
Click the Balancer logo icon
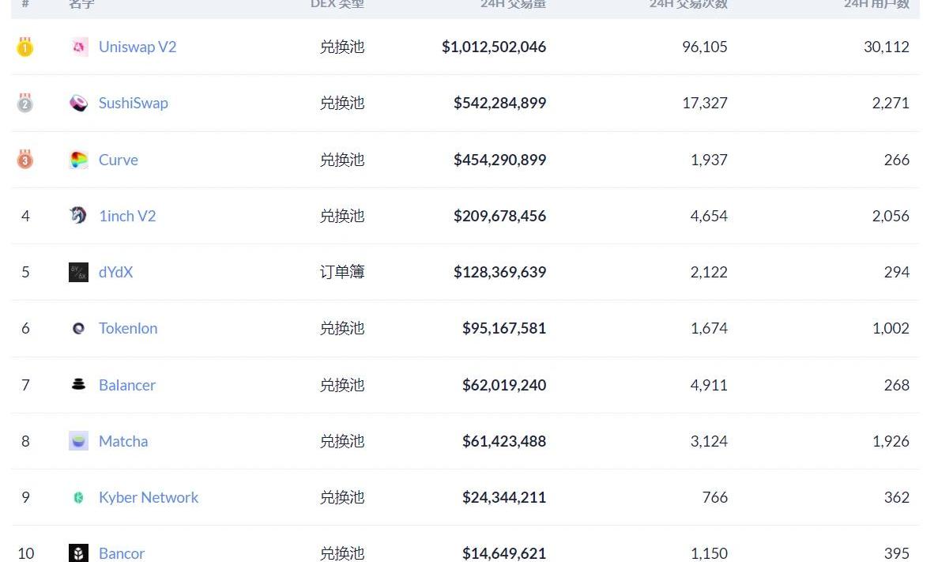(78, 385)
